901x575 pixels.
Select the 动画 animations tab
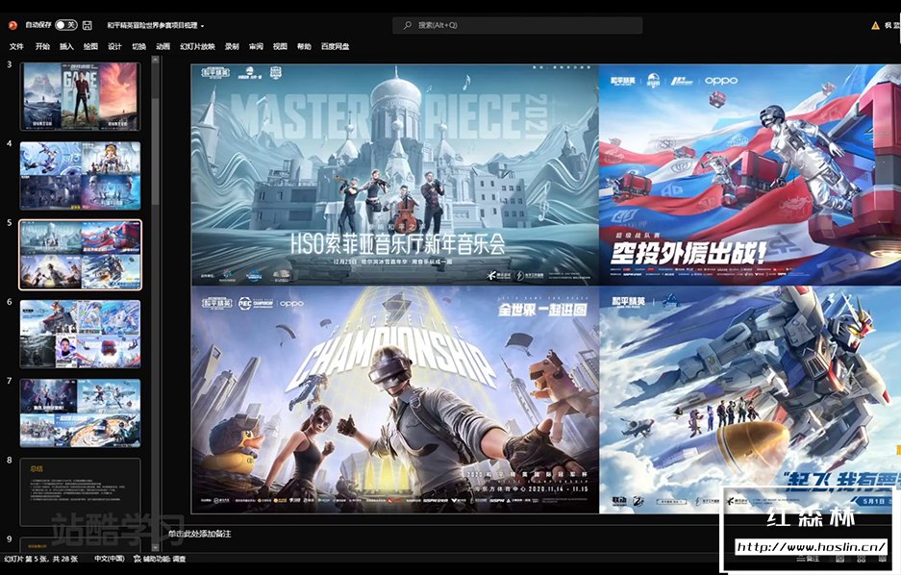click(163, 46)
